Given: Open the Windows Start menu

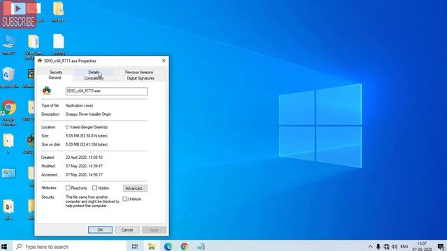Looking at the screenshot, I should click(x=4, y=246).
